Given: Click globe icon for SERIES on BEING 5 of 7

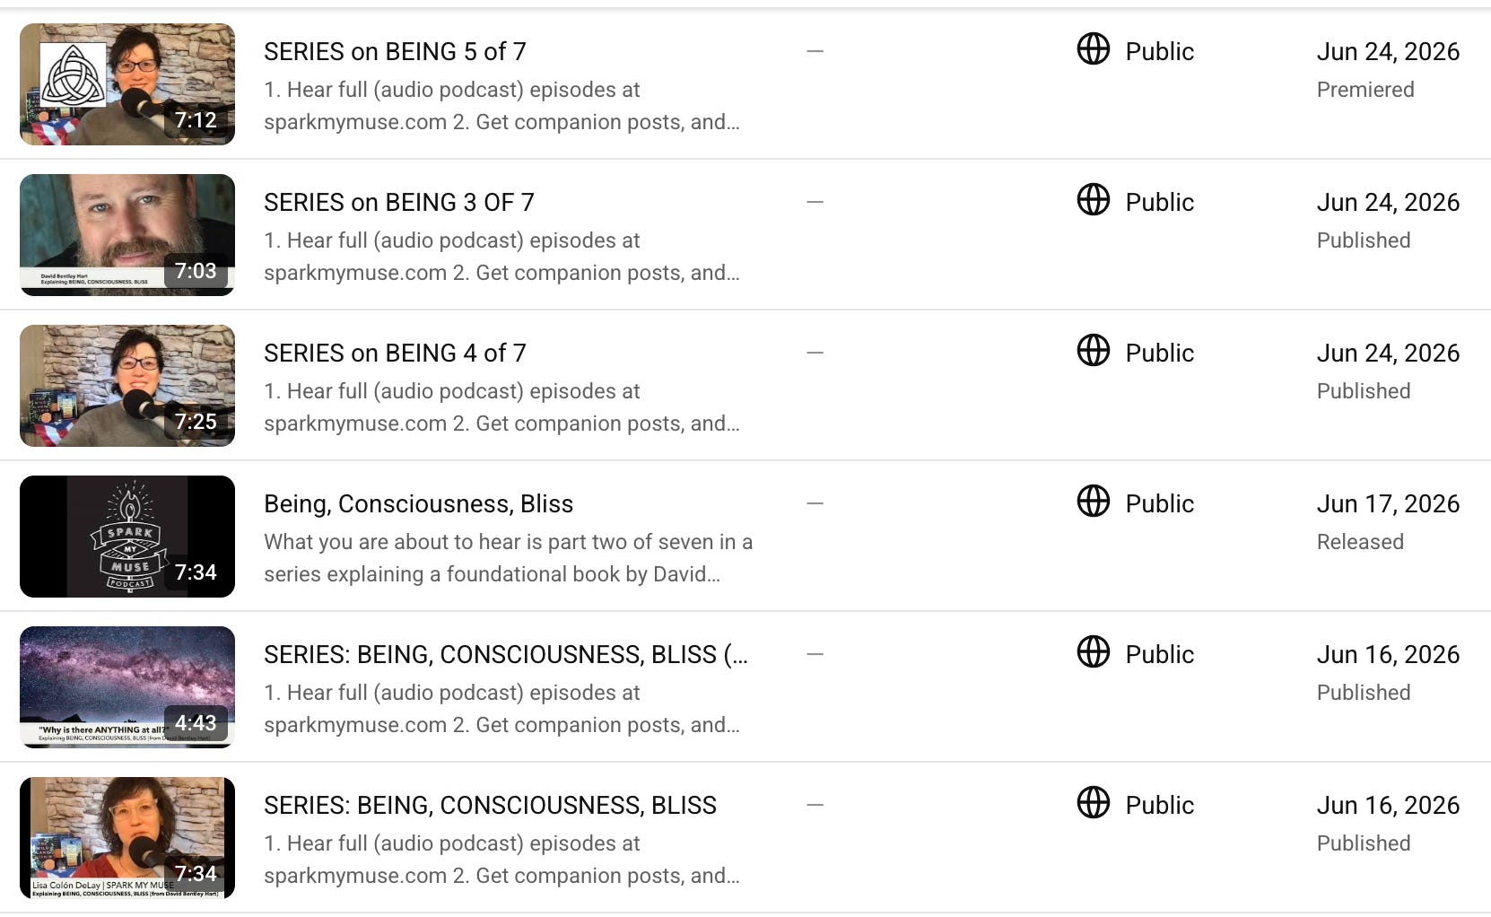Looking at the screenshot, I should pyautogui.click(x=1093, y=49).
